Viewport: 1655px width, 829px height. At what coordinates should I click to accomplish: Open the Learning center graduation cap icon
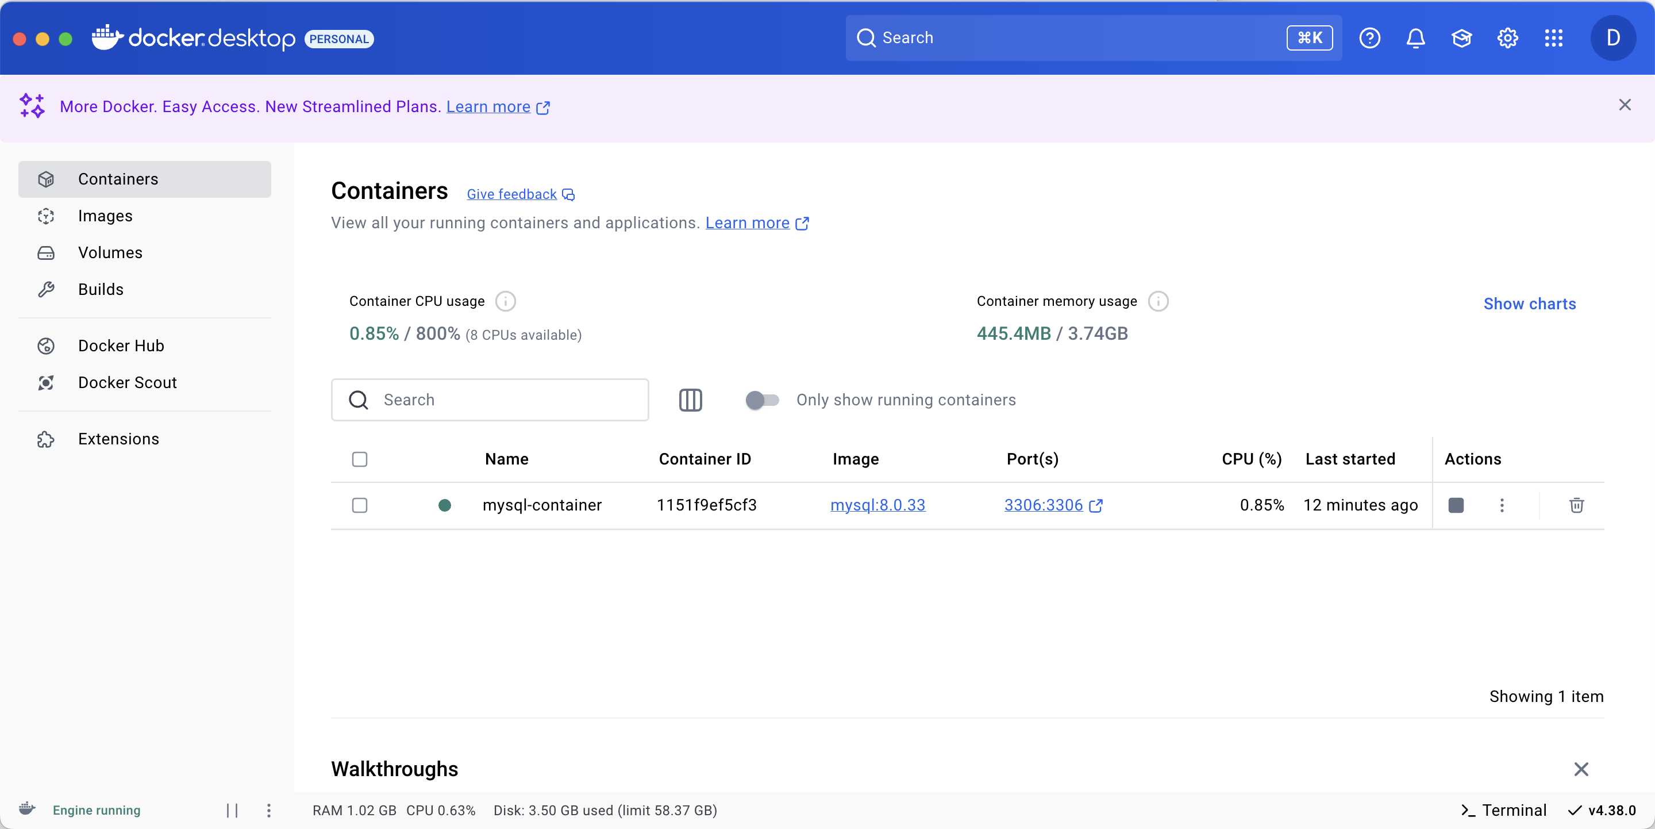click(x=1461, y=38)
